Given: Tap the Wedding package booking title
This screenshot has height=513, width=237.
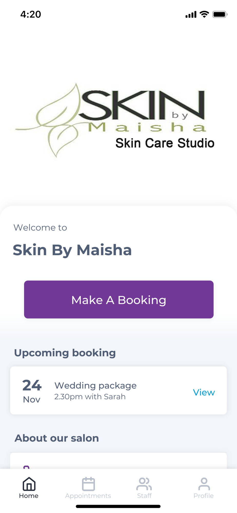Looking at the screenshot, I should 95,386.
